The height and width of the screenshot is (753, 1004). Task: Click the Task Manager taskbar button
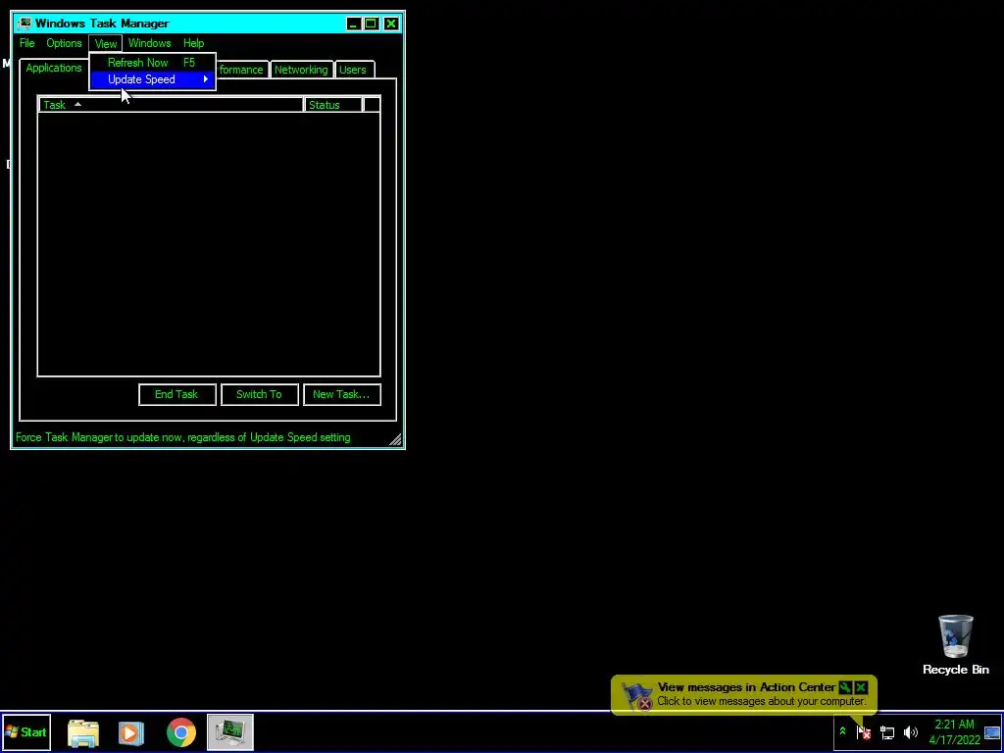point(229,733)
